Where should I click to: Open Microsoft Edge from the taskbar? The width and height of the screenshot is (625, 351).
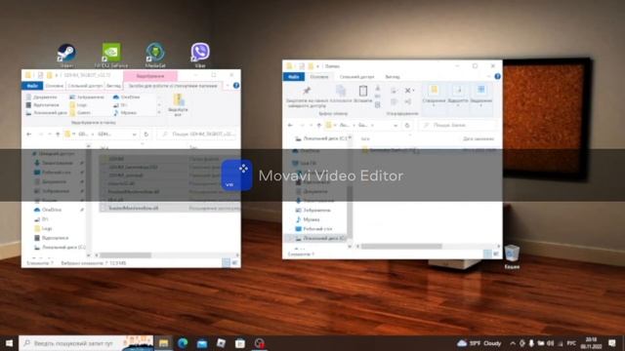(183, 343)
